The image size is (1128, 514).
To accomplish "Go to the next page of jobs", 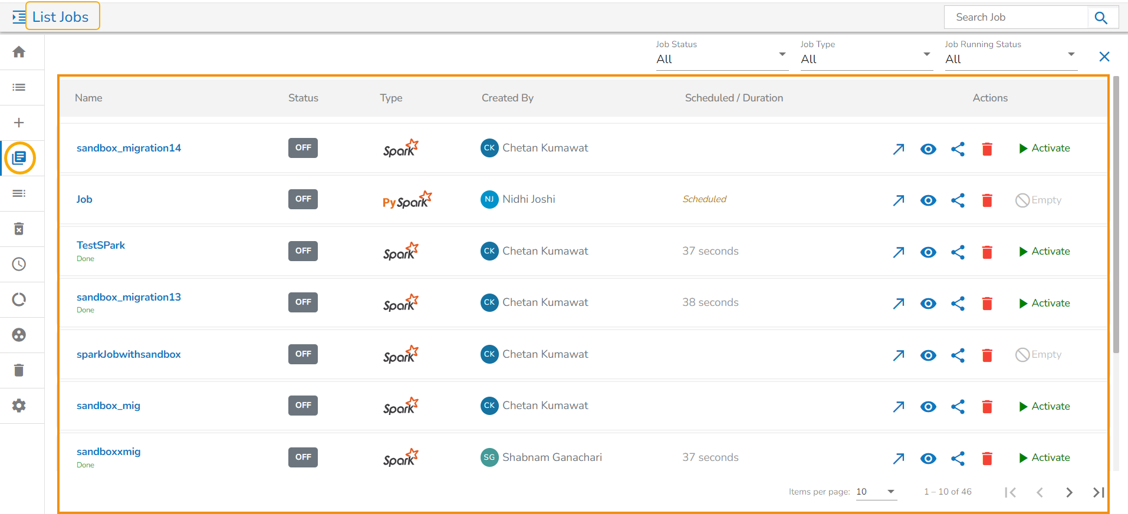I will click(1069, 492).
